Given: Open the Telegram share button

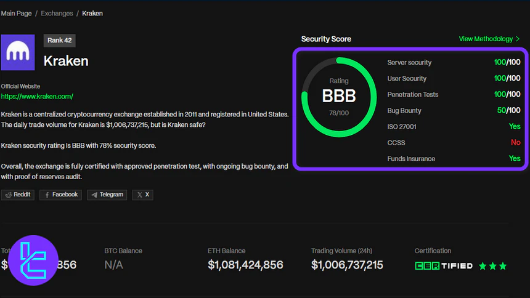Looking at the screenshot, I should coord(107,195).
